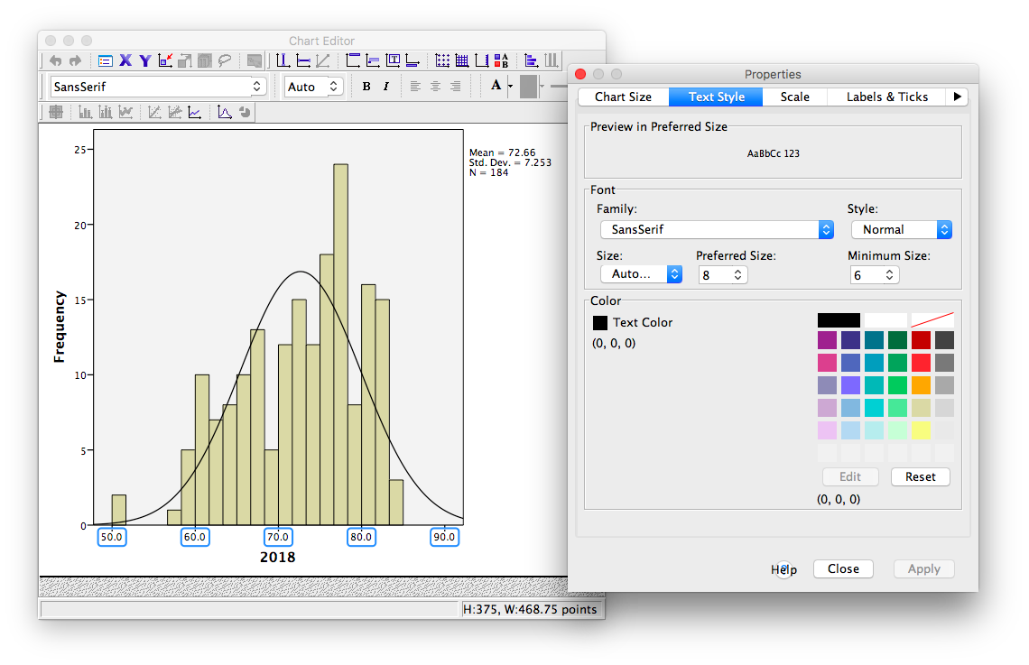This screenshot has width=1029, height=665.
Task: Click the Minimum Size stepper
Action: (x=889, y=275)
